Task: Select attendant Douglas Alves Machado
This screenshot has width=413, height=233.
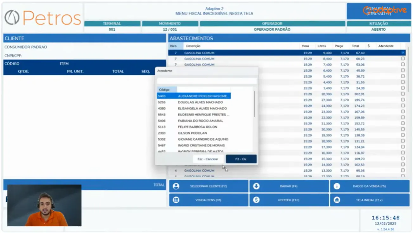Action: [x=194, y=102]
